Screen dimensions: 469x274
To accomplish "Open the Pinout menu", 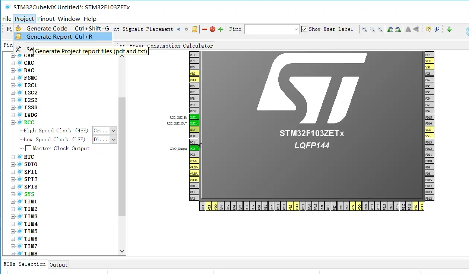I will pos(46,19).
